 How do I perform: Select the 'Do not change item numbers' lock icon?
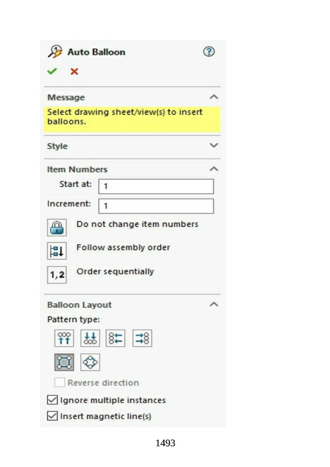[57, 227]
